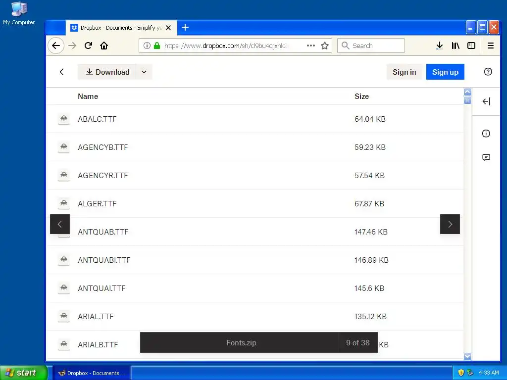507x380 pixels.
Task: Open the page actions three-dot menu
Action: coord(311,46)
